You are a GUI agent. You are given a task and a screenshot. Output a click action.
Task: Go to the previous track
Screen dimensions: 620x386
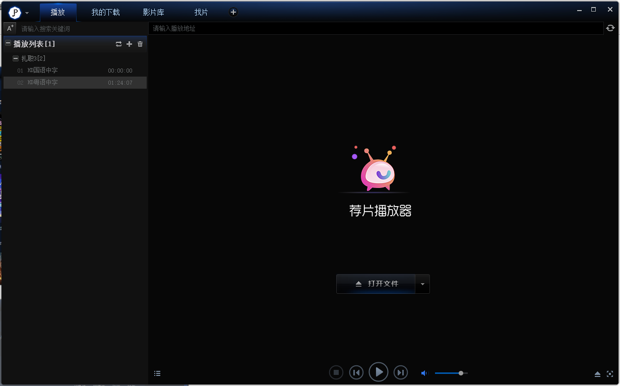click(356, 372)
